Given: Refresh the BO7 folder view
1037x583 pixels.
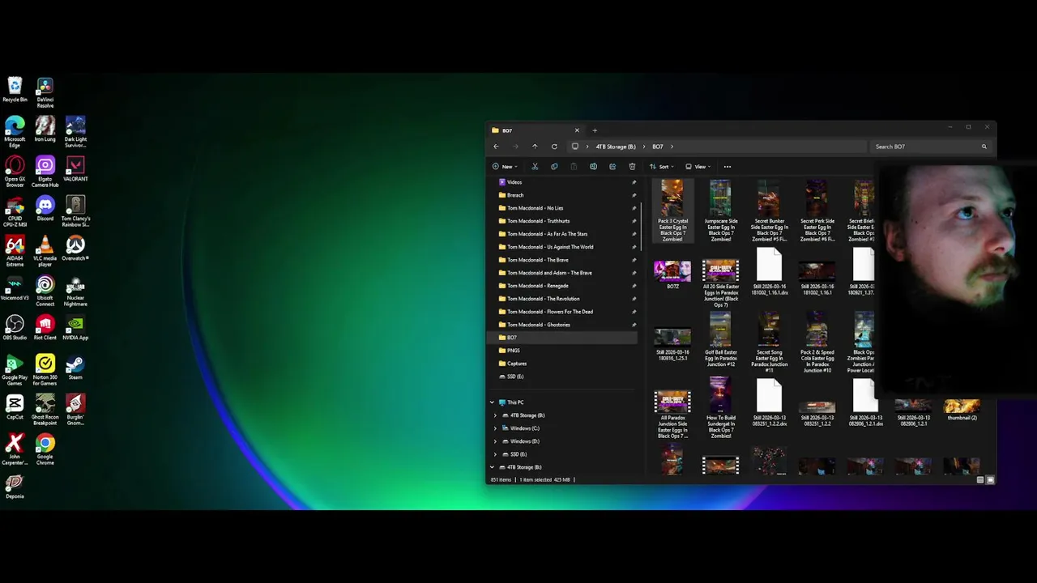Looking at the screenshot, I should tap(554, 147).
